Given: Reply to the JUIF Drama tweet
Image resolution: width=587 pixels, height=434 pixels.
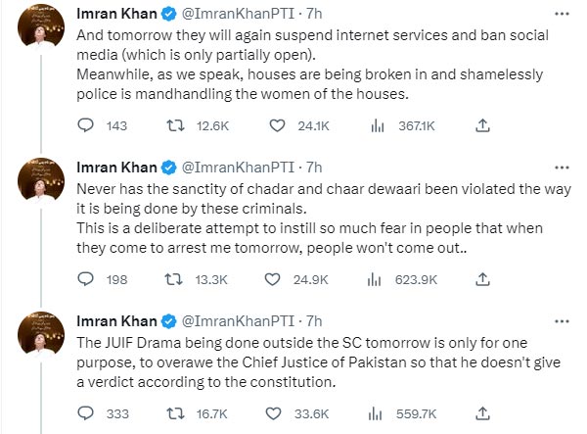Looking at the screenshot, I should coord(85,413).
